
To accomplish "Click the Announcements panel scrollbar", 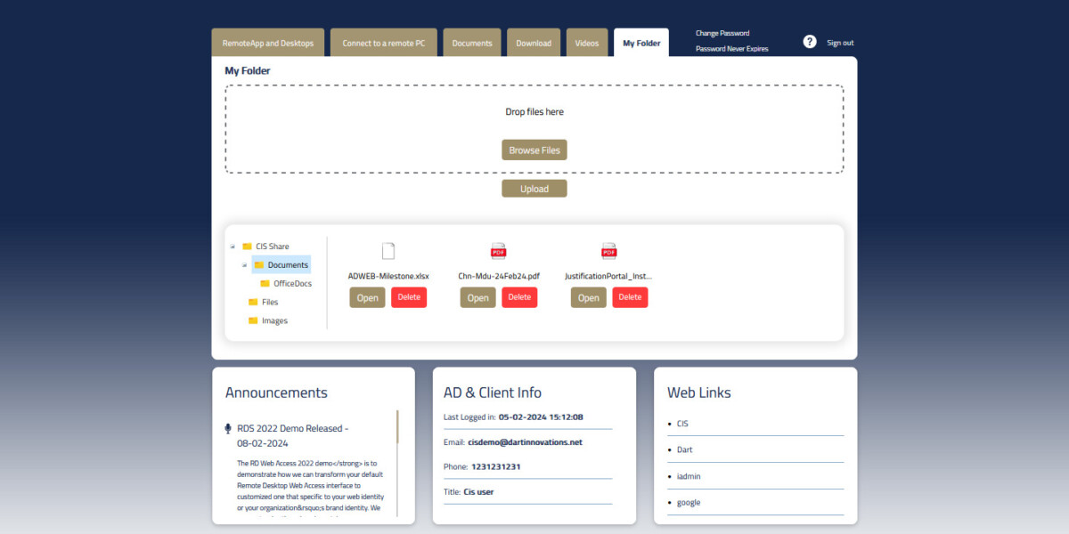I will 397,427.
